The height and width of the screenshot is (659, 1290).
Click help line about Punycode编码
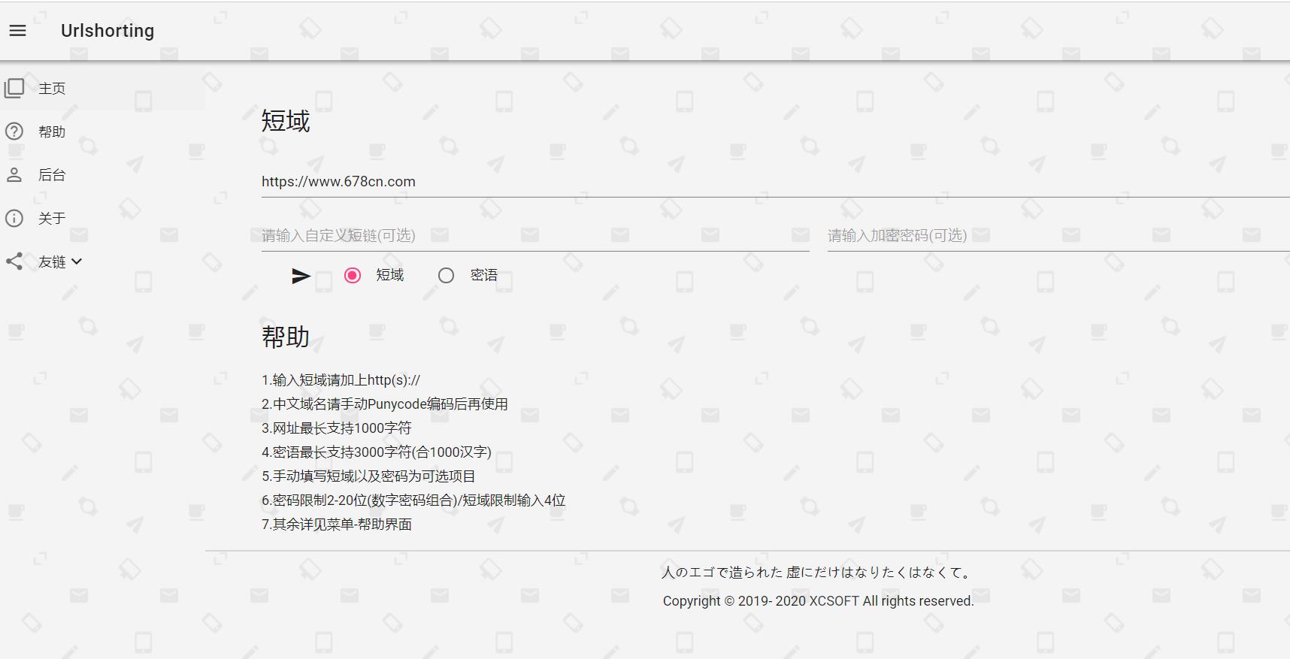point(385,404)
